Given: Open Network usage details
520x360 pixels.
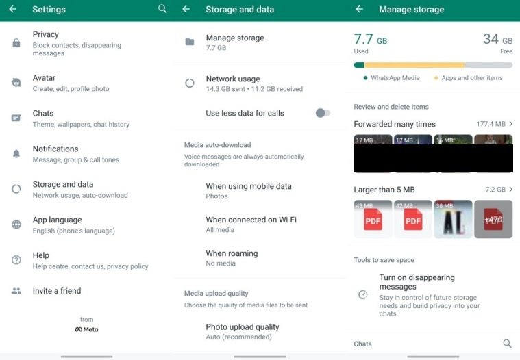Looking at the screenshot, I should tap(260, 83).
